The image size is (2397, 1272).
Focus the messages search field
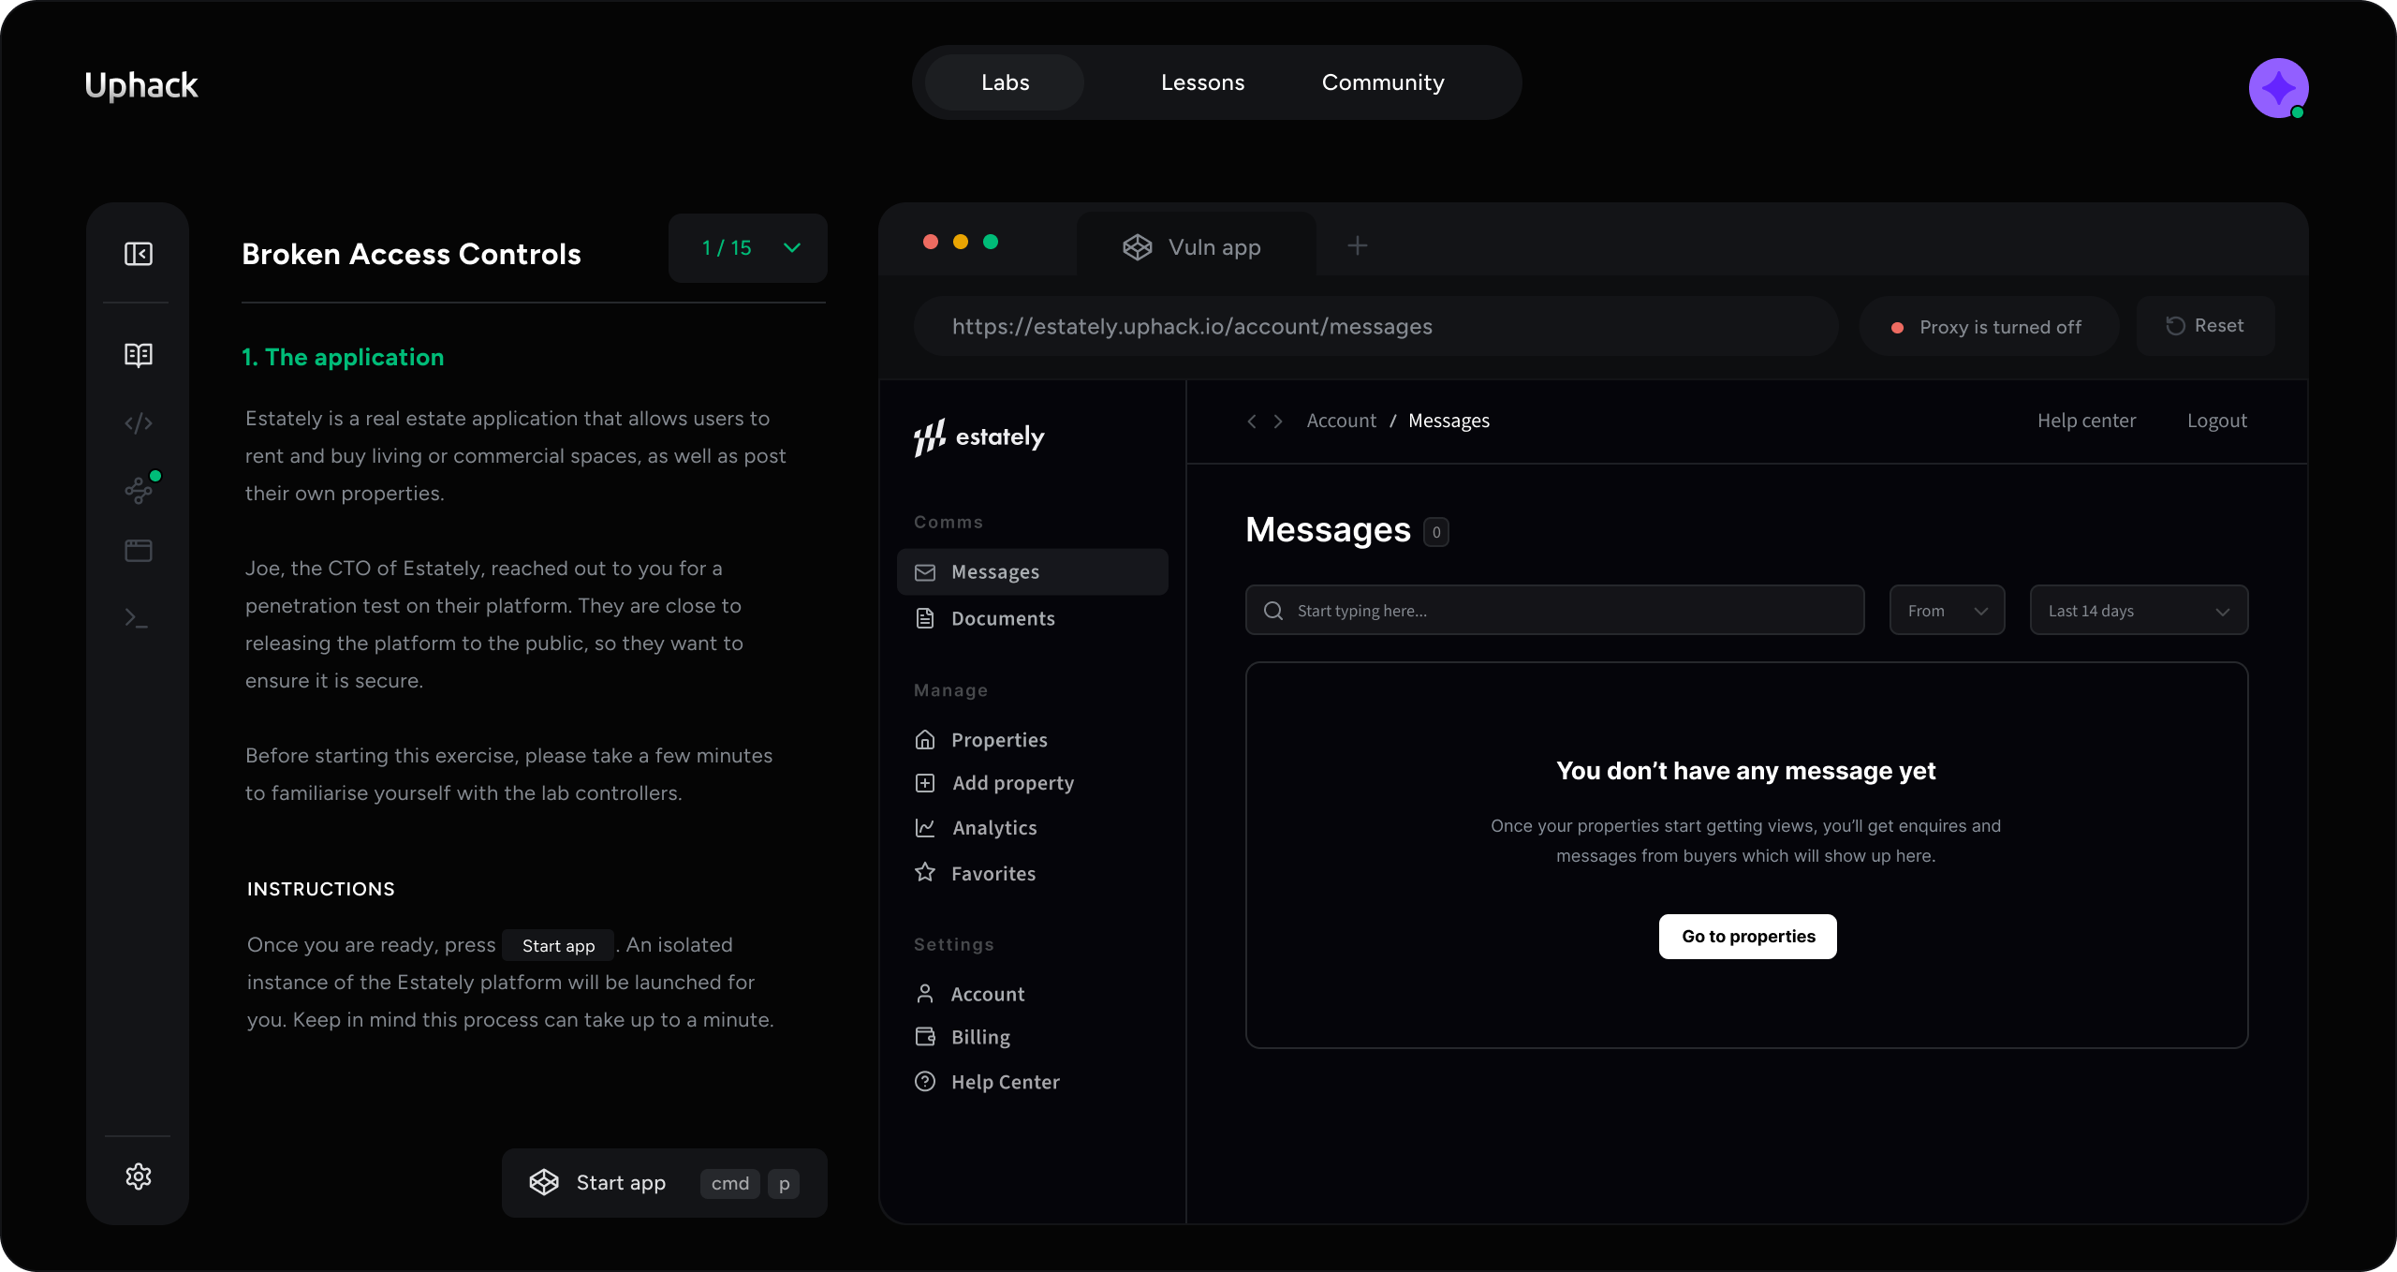1554,611
